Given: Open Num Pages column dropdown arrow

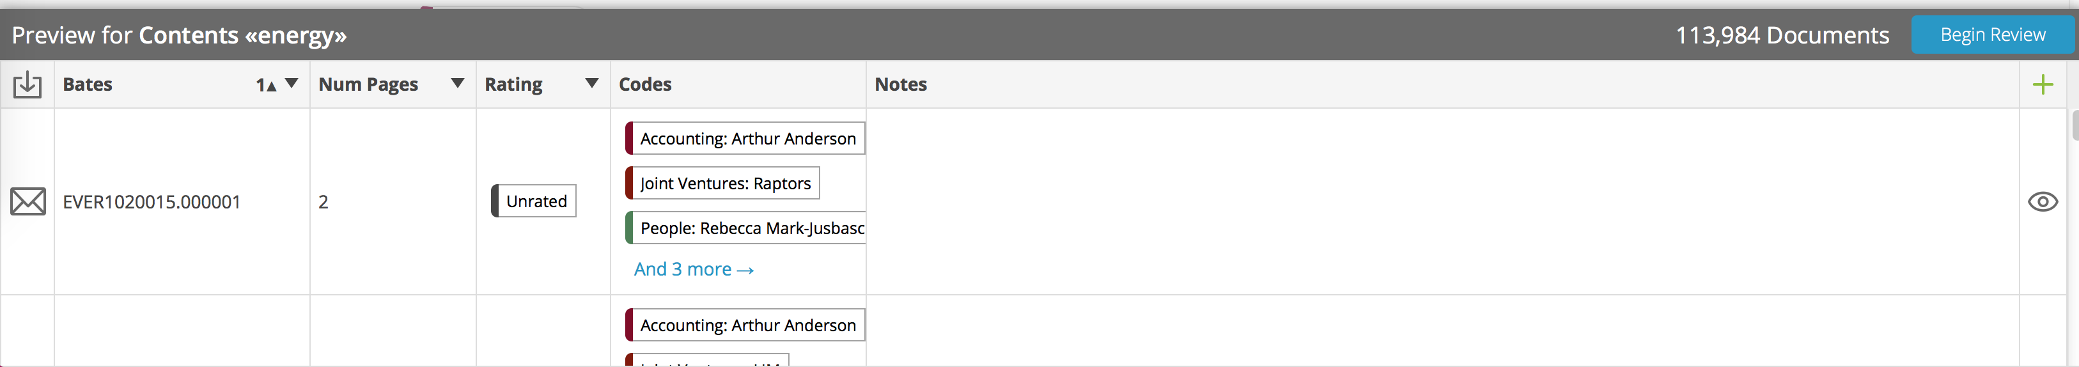Looking at the screenshot, I should (x=458, y=83).
